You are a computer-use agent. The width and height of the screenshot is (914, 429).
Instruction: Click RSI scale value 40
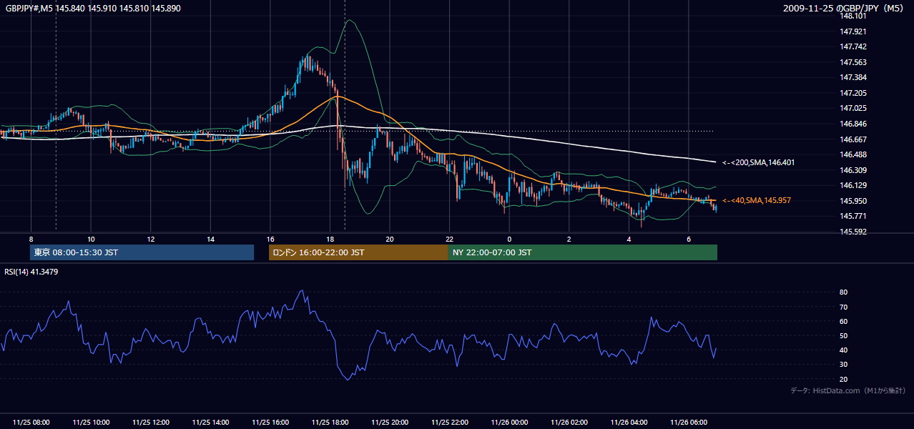tap(843, 350)
